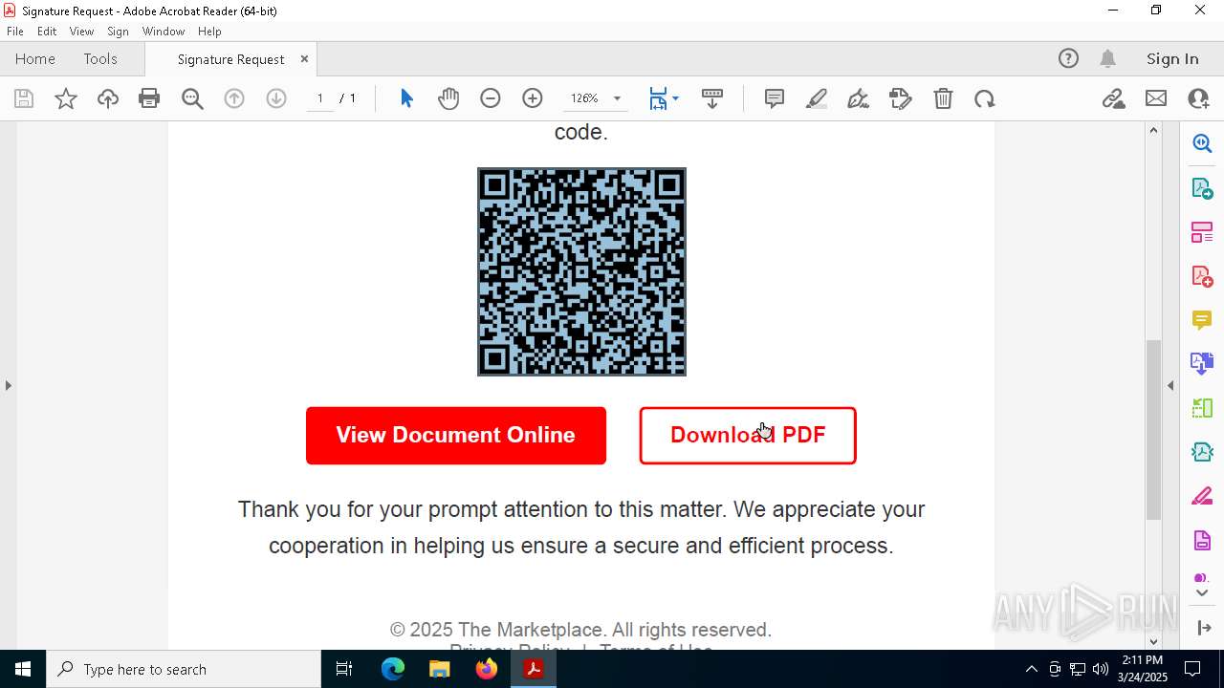Star the document with bookmark icon
This screenshot has width=1224, height=688.
pos(66,98)
